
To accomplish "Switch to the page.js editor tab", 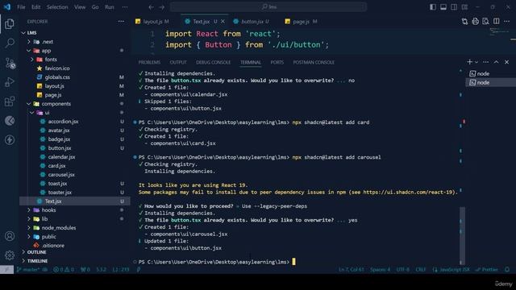I will (302, 22).
